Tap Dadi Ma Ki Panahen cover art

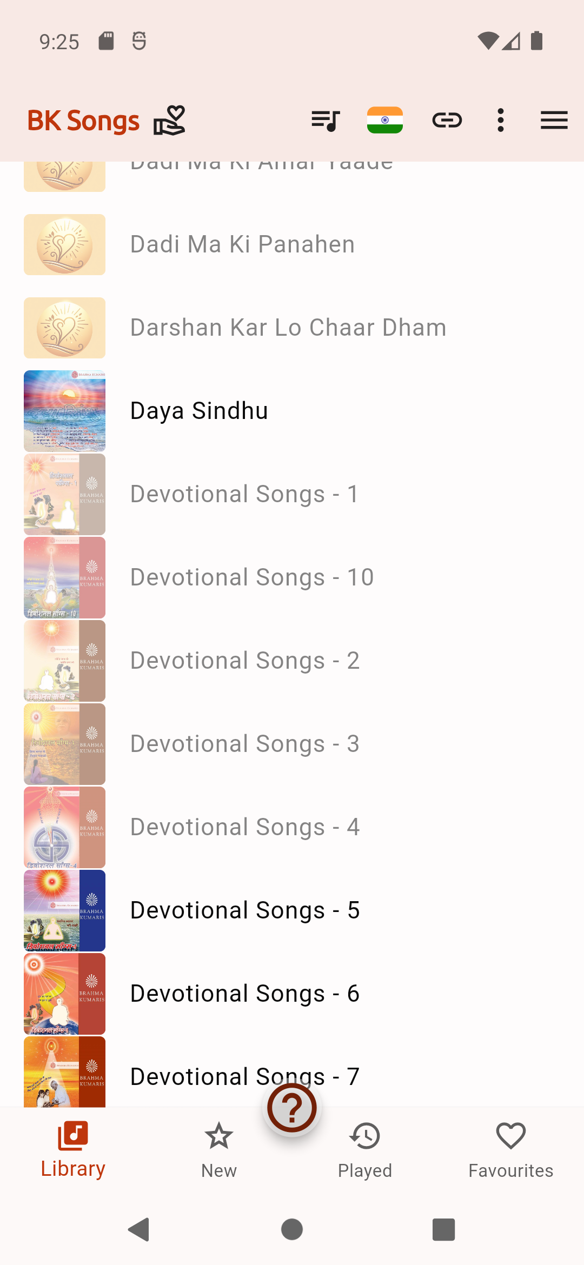click(x=64, y=244)
